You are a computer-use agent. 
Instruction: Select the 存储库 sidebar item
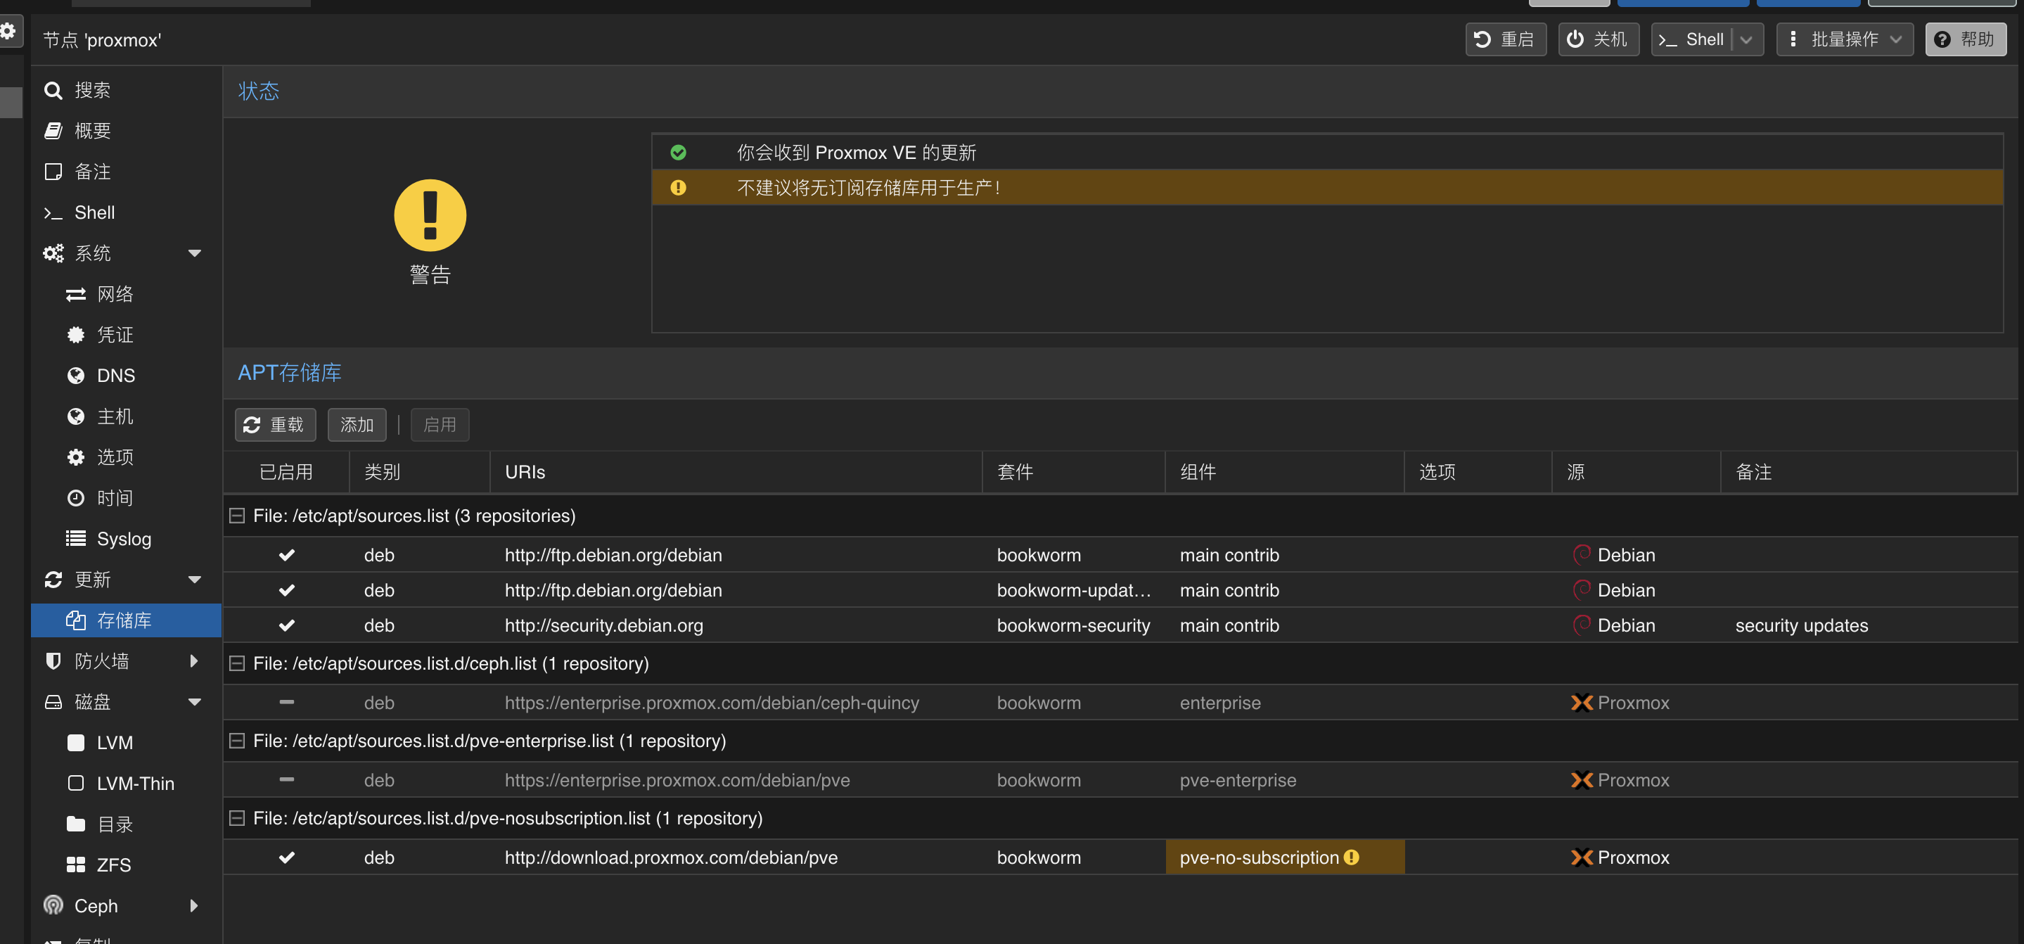coord(126,621)
